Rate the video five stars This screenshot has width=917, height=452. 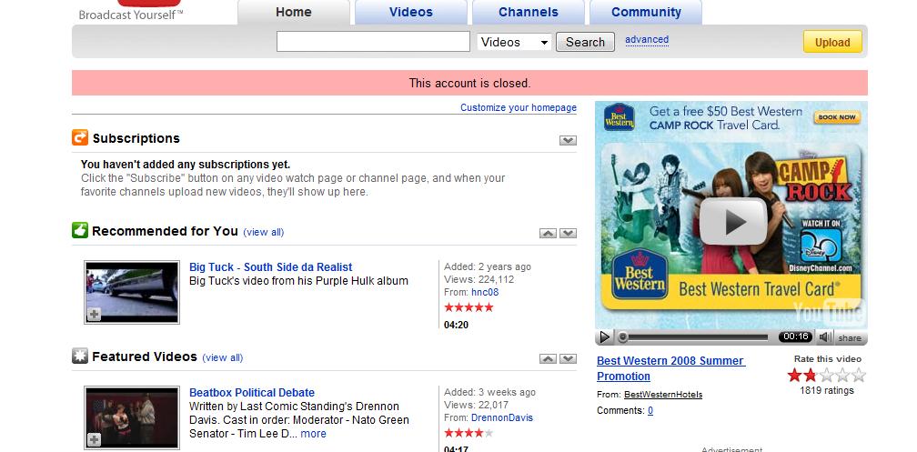(x=859, y=375)
